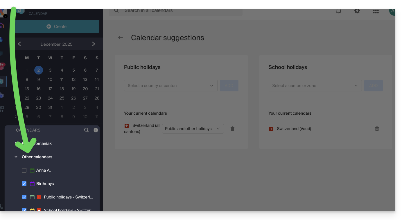Select December 25 in the mini calendar
The width and height of the screenshot is (404, 220).
click(62, 98)
